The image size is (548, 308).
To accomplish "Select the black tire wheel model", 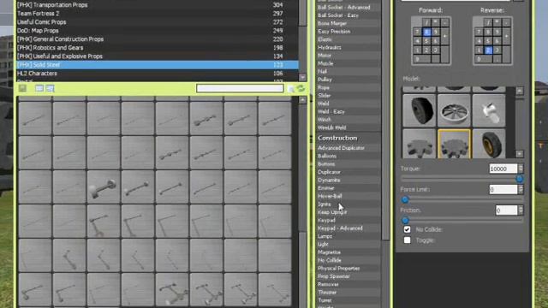I will tap(420, 110).
